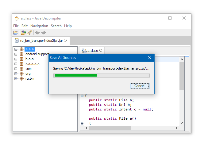The width and height of the screenshot is (208, 148).
Task: Open the File menu
Action: [16, 26]
